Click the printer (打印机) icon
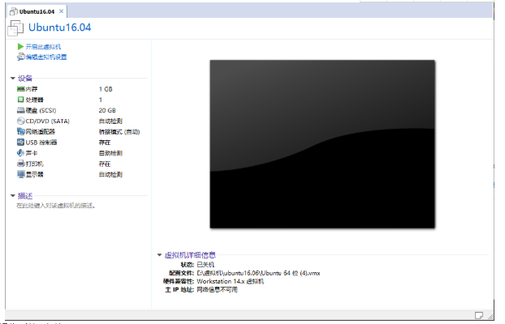The width and height of the screenshot is (505, 324). click(x=20, y=164)
